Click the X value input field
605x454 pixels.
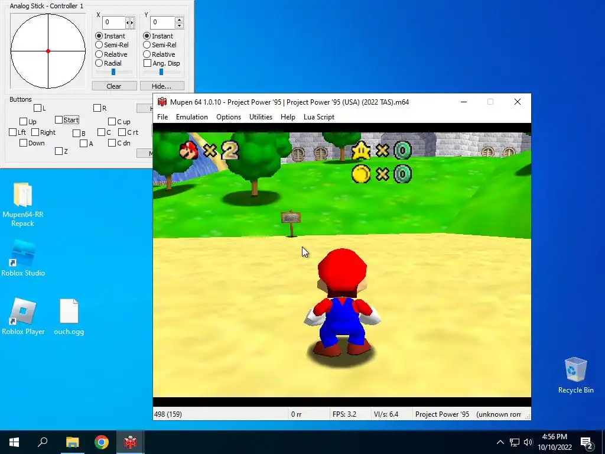coord(114,22)
